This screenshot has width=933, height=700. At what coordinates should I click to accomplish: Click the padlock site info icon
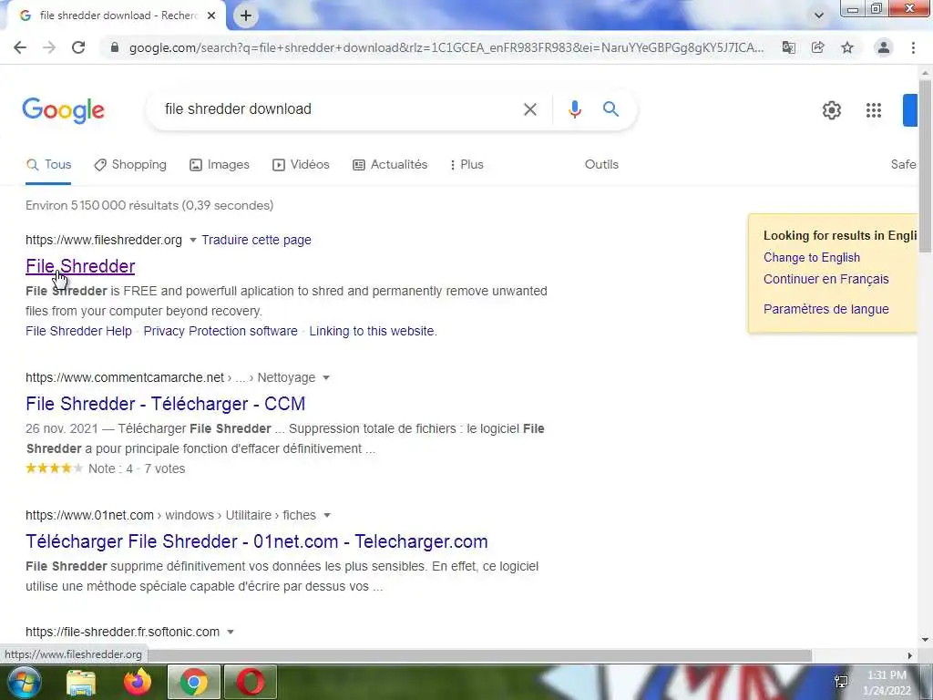point(115,47)
